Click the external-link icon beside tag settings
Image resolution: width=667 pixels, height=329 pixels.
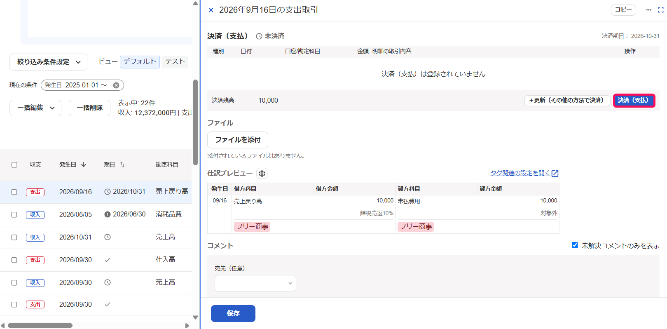(x=555, y=174)
